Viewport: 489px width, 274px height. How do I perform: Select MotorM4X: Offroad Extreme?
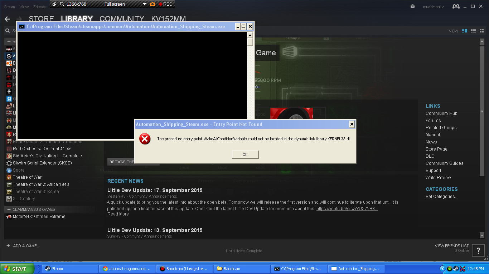[39, 217]
